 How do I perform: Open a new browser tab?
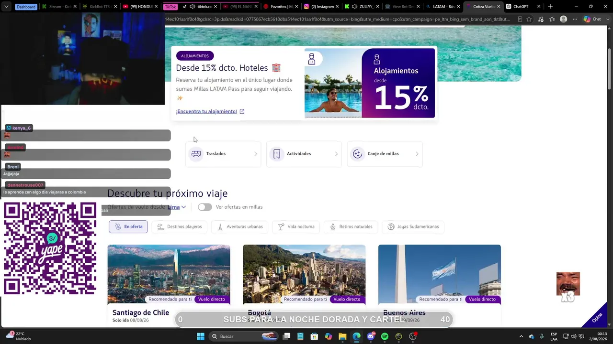tap(550, 7)
